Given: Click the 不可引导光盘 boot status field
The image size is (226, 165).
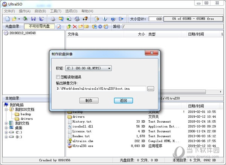Looking at the screenshot, I should pyautogui.click(x=39, y=26).
